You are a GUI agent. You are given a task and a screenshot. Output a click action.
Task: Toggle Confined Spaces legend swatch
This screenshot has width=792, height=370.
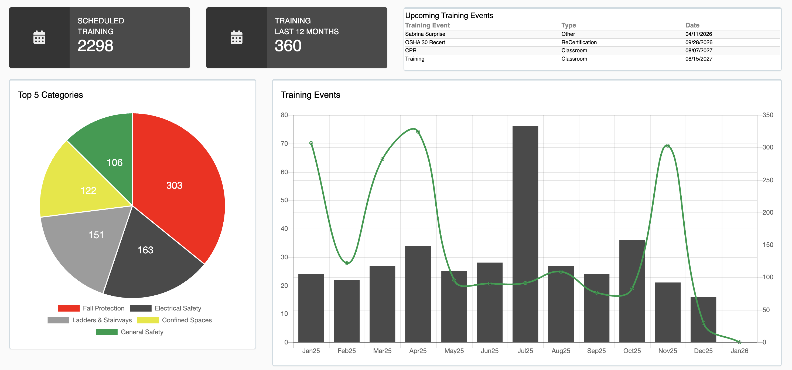(148, 320)
